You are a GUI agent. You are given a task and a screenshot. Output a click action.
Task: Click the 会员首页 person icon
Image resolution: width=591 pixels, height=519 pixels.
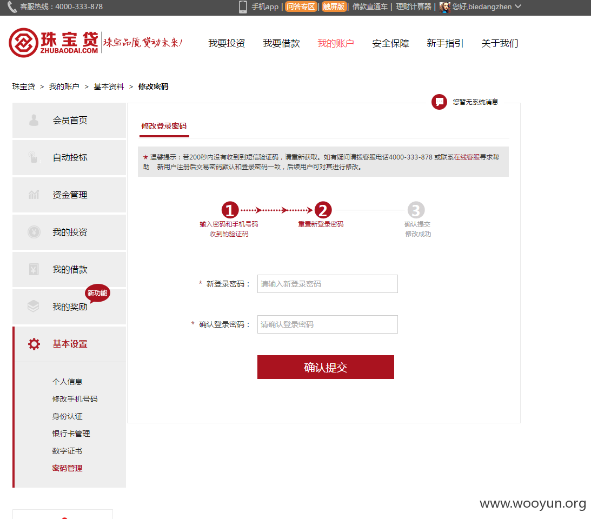click(x=34, y=120)
